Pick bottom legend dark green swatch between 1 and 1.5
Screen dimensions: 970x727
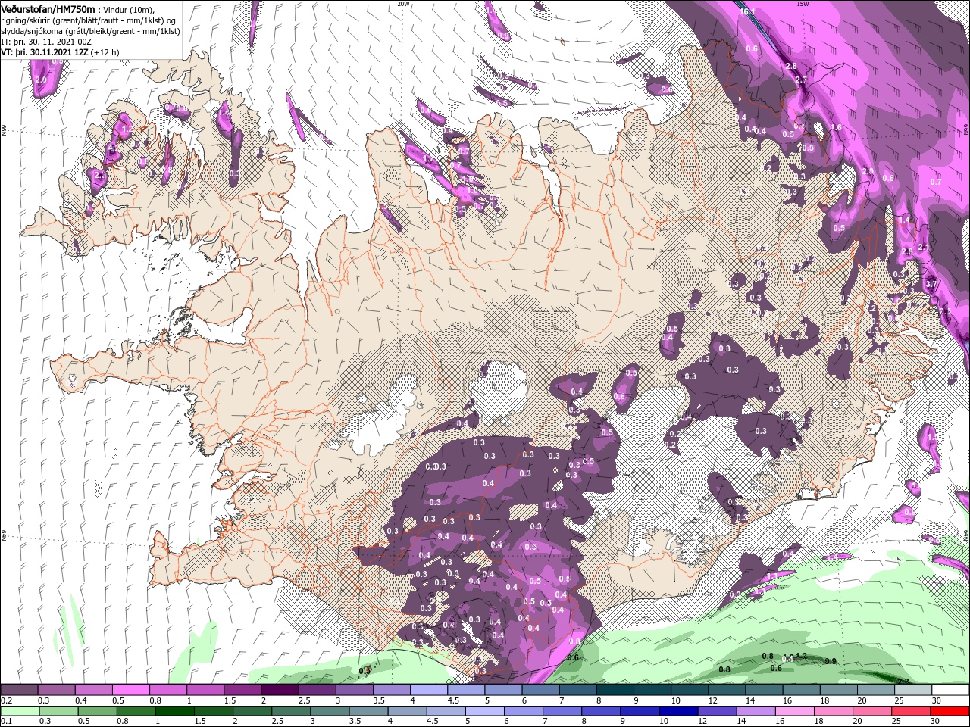click(175, 711)
